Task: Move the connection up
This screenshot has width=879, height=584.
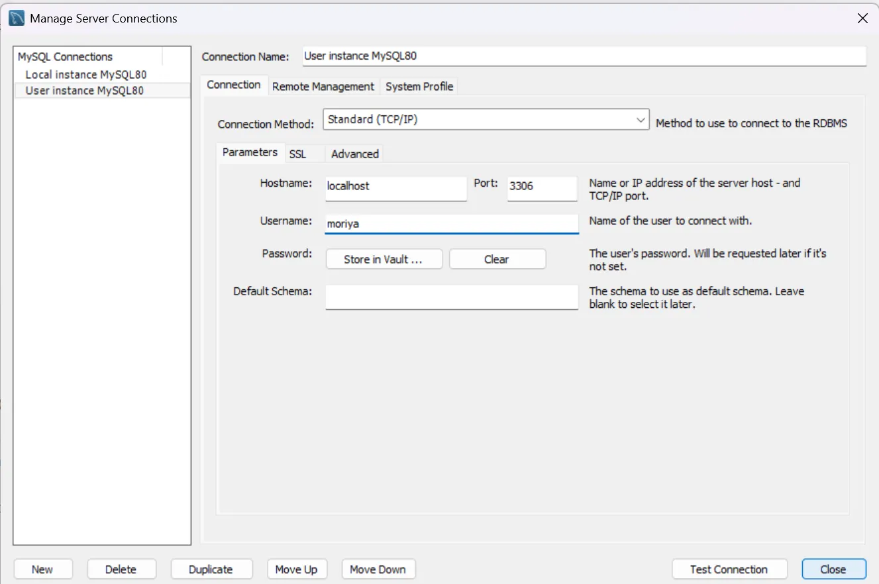Action: (x=297, y=569)
